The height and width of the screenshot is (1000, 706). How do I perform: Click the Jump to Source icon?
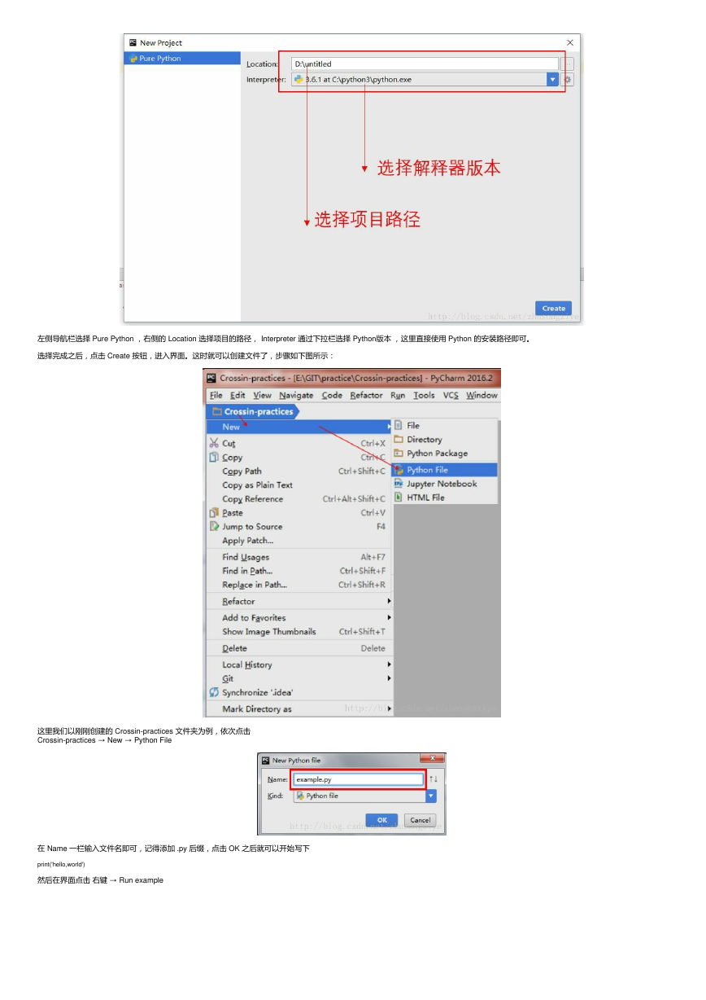[x=214, y=526]
